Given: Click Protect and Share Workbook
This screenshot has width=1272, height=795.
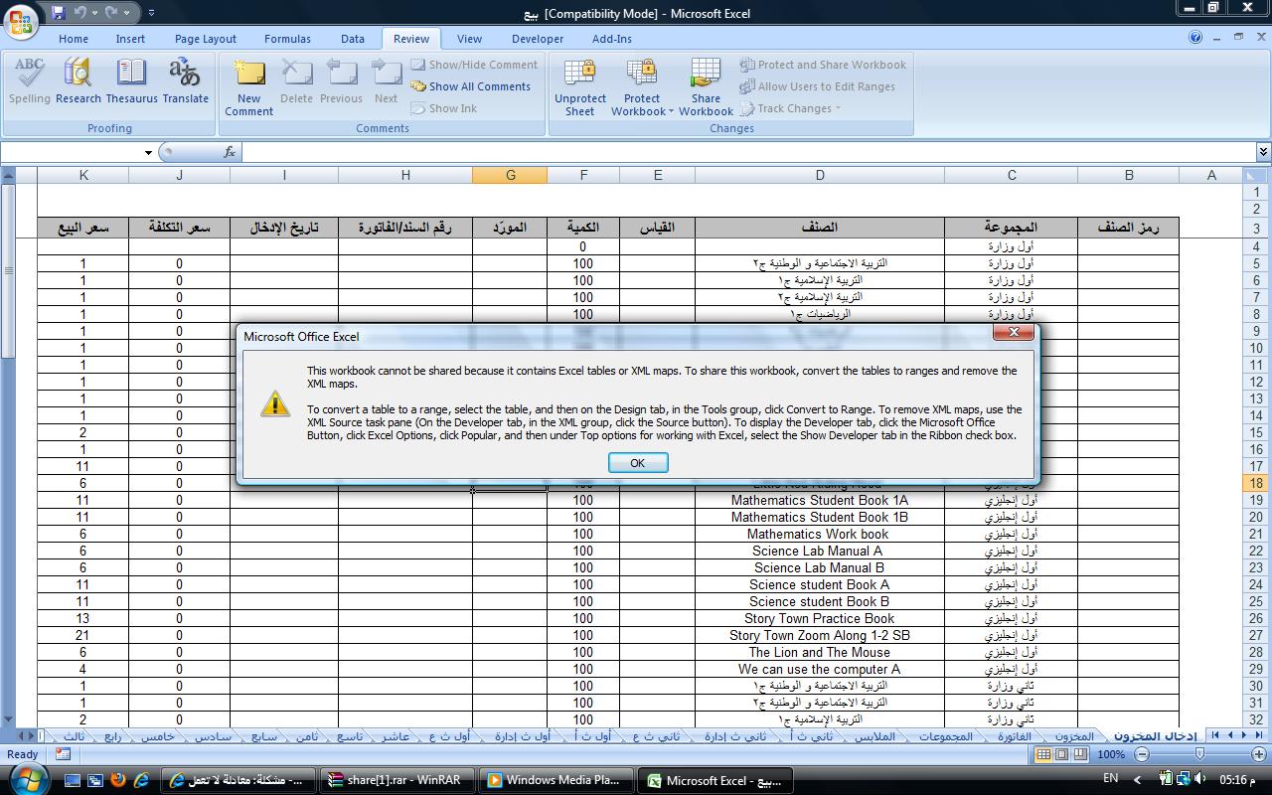Looking at the screenshot, I should 823,65.
